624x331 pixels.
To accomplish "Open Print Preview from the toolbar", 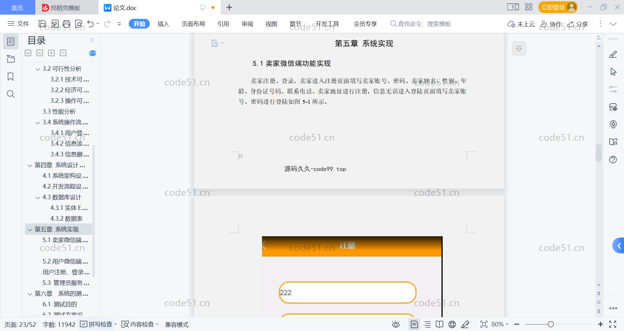I will (79, 24).
